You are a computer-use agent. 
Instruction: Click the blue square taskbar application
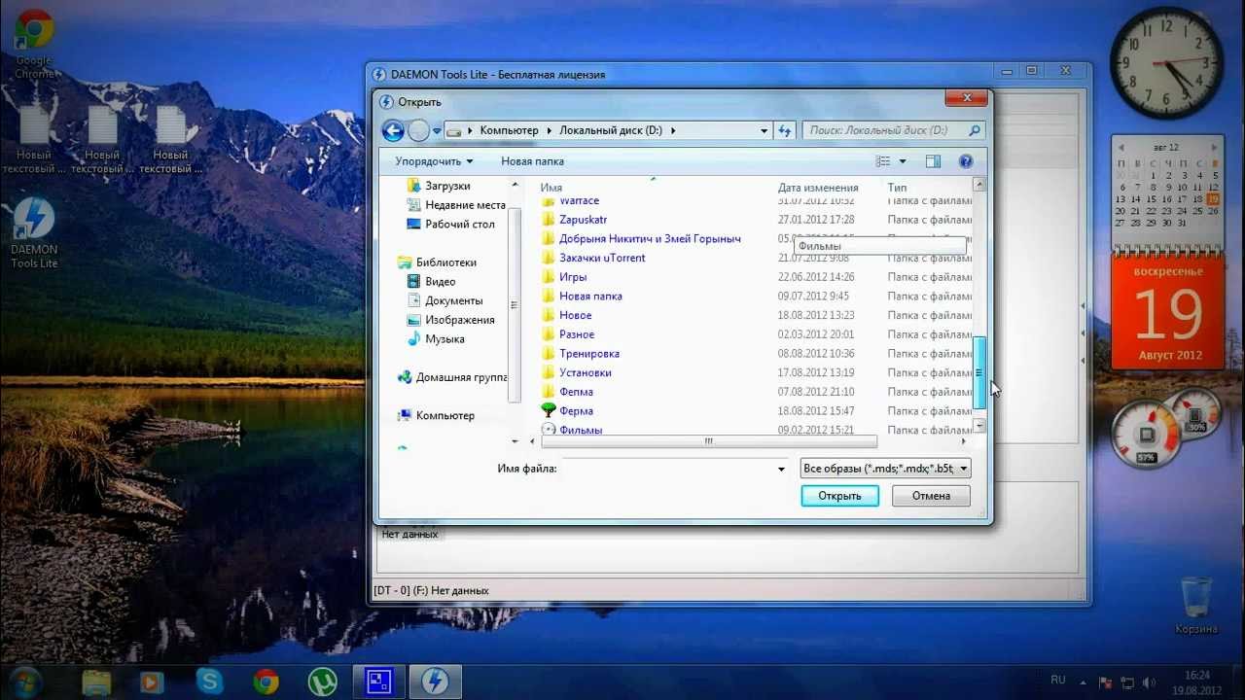(377, 682)
